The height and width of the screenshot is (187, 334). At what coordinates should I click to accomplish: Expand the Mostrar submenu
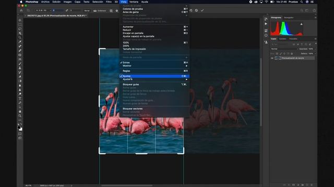tap(154, 66)
